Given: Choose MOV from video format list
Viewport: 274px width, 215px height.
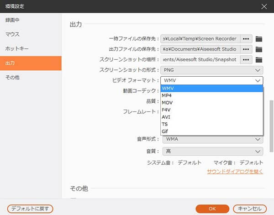Looking at the screenshot, I should 211,103.
